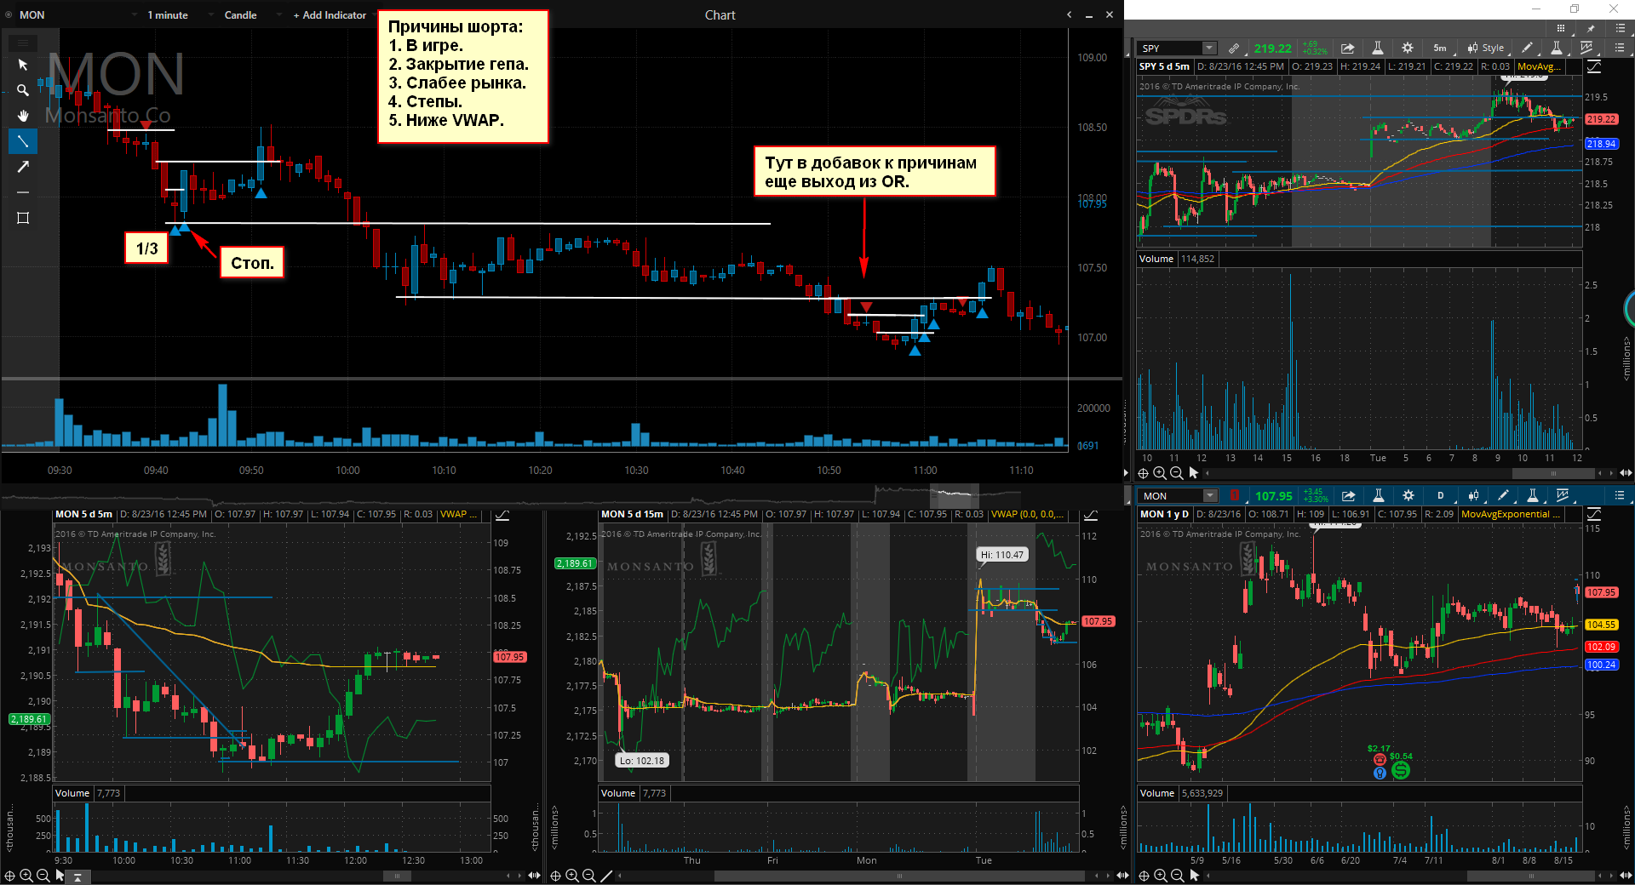Zoom in on the SPY chart
The height and width of the screenshot is (885, 1635).
[x=1160, y=473]
